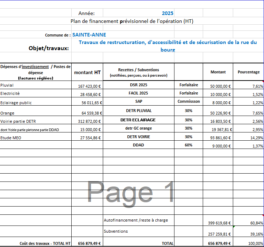The height and width of the screenshot is (247, 264).
Task: Select the 'DDAD' subsidy cell
Action: pos(138,145)
